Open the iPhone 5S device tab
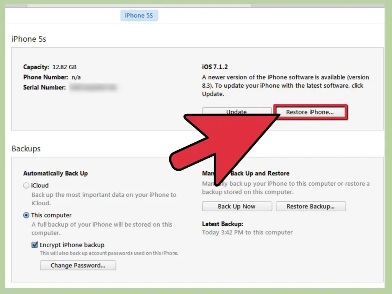392x294 pixels. coord(139,15)
